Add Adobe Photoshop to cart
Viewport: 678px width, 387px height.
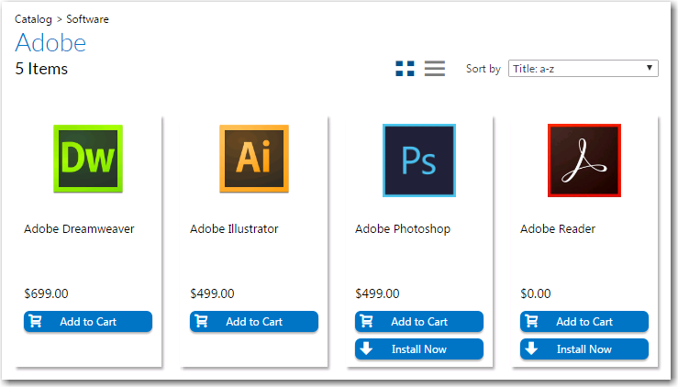click(419, 322)
